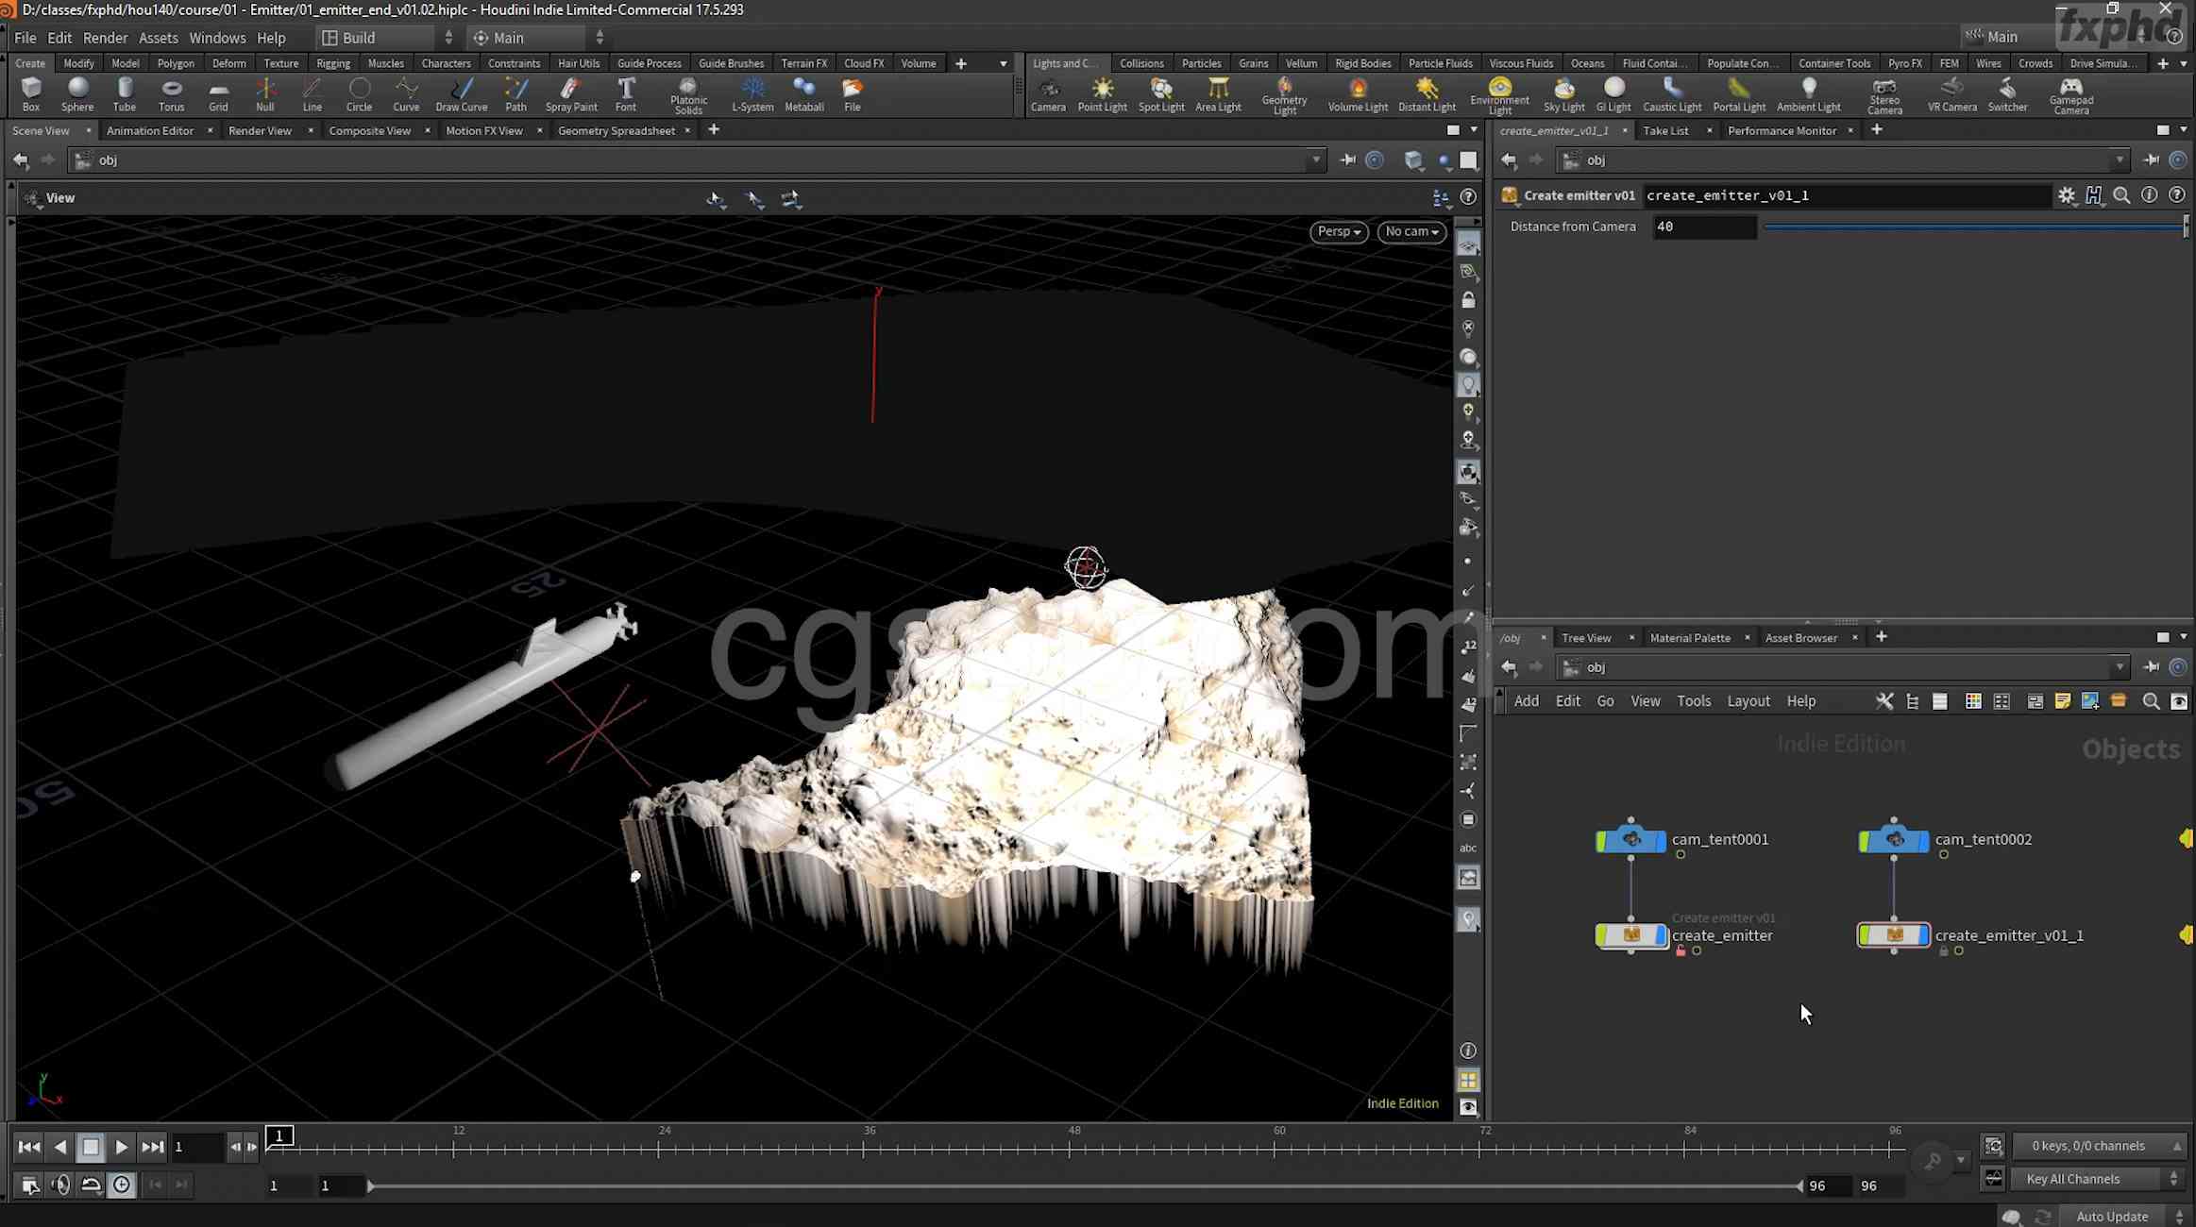Open the No cam camera dropdown

(1411, 231)
